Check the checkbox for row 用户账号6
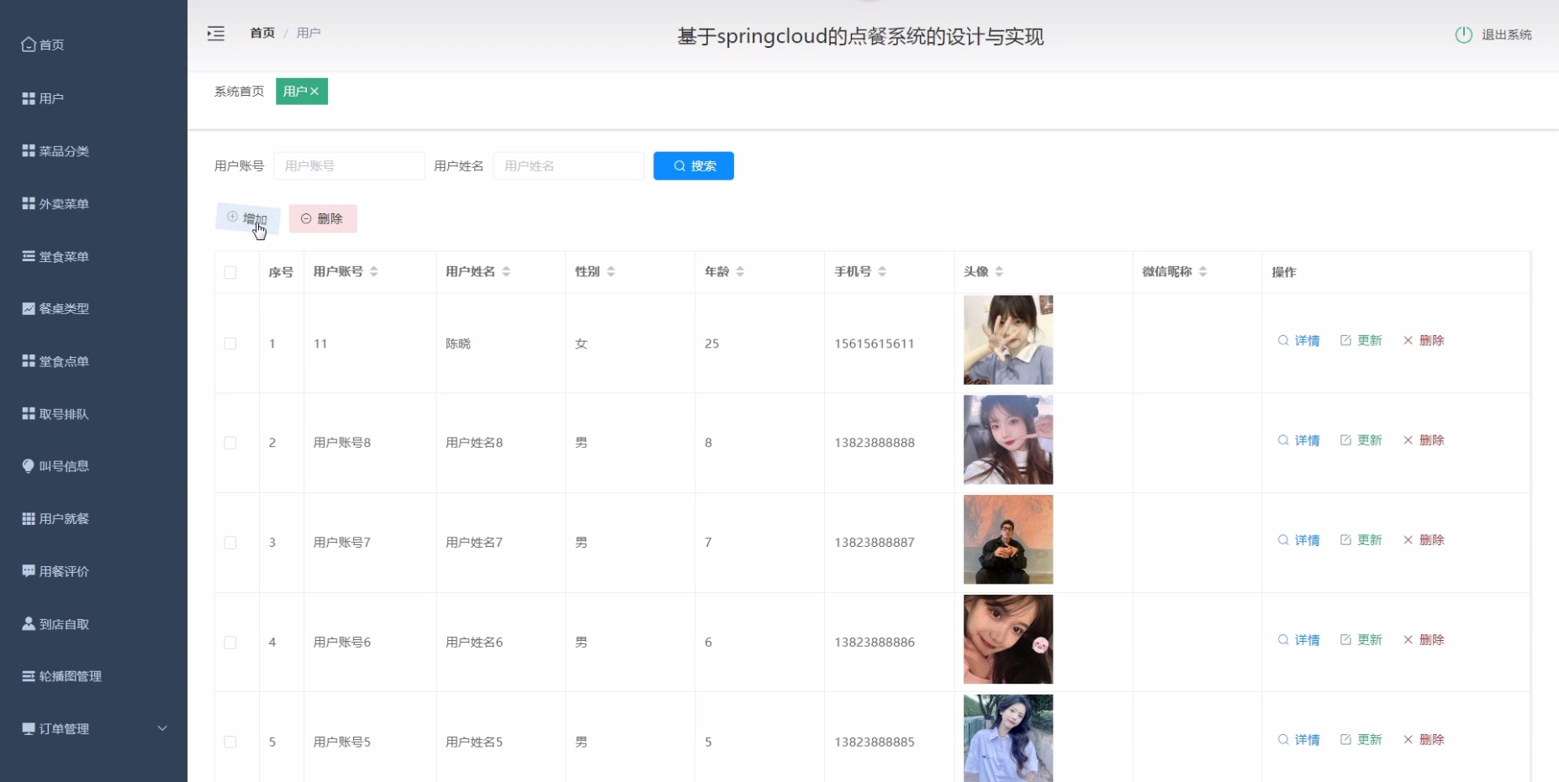 click(230, 643)
